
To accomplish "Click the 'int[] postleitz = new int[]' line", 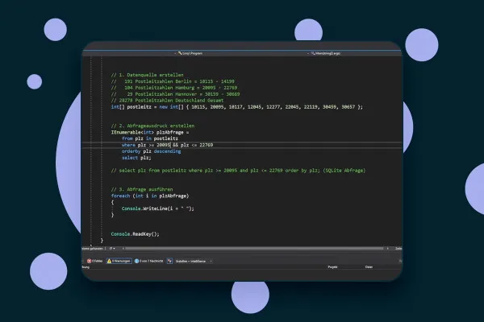I will point(237,107).
